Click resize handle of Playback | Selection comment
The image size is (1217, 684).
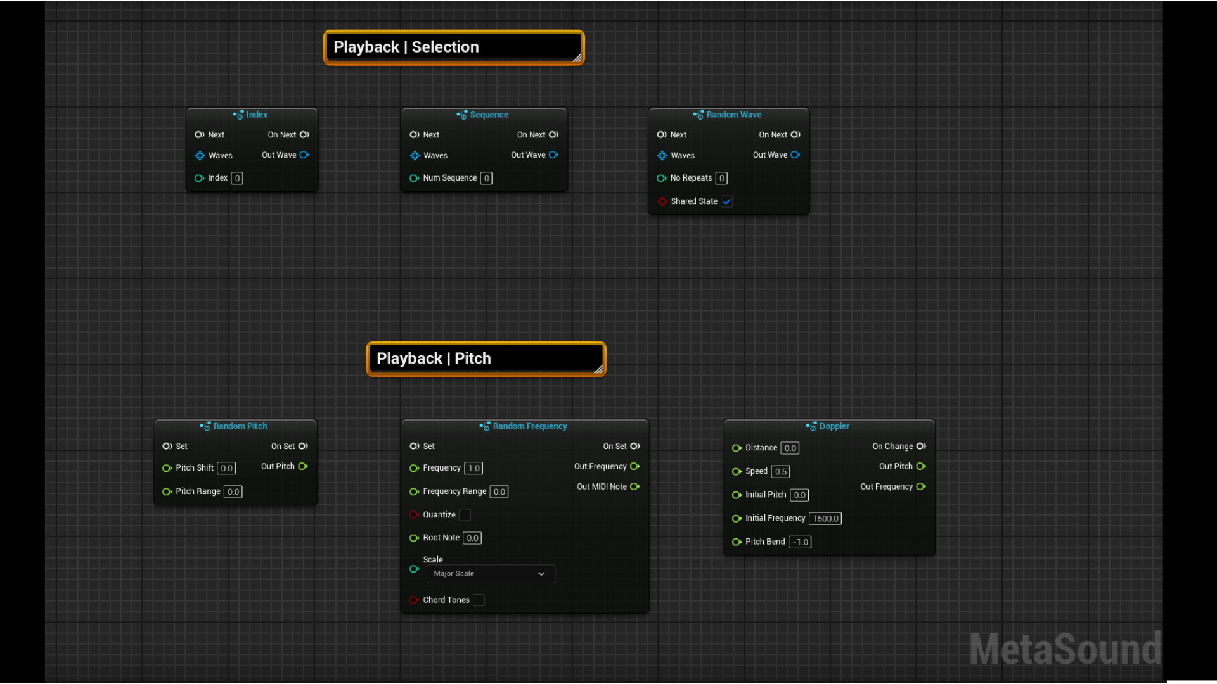click(577, 58)
